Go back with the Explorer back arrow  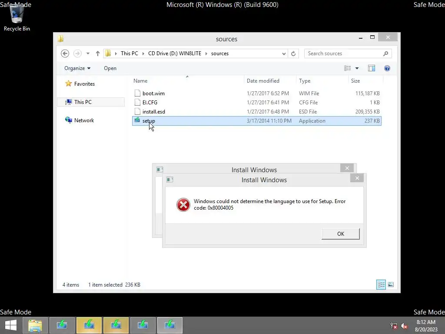(65, 53)
